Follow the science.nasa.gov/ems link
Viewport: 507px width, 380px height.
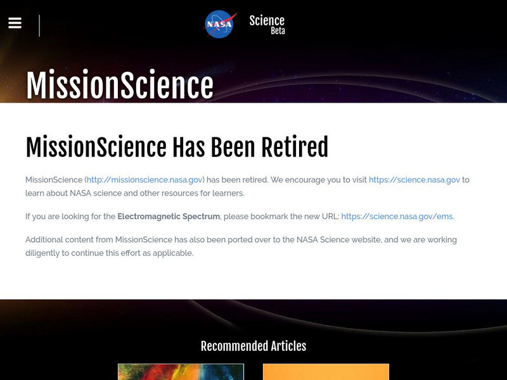tap(397, 217)
